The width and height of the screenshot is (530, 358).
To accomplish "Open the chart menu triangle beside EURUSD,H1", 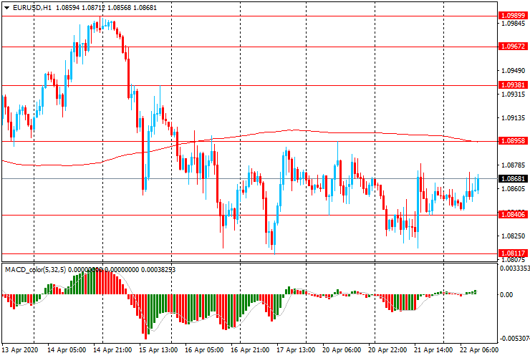I will (6, 8).
